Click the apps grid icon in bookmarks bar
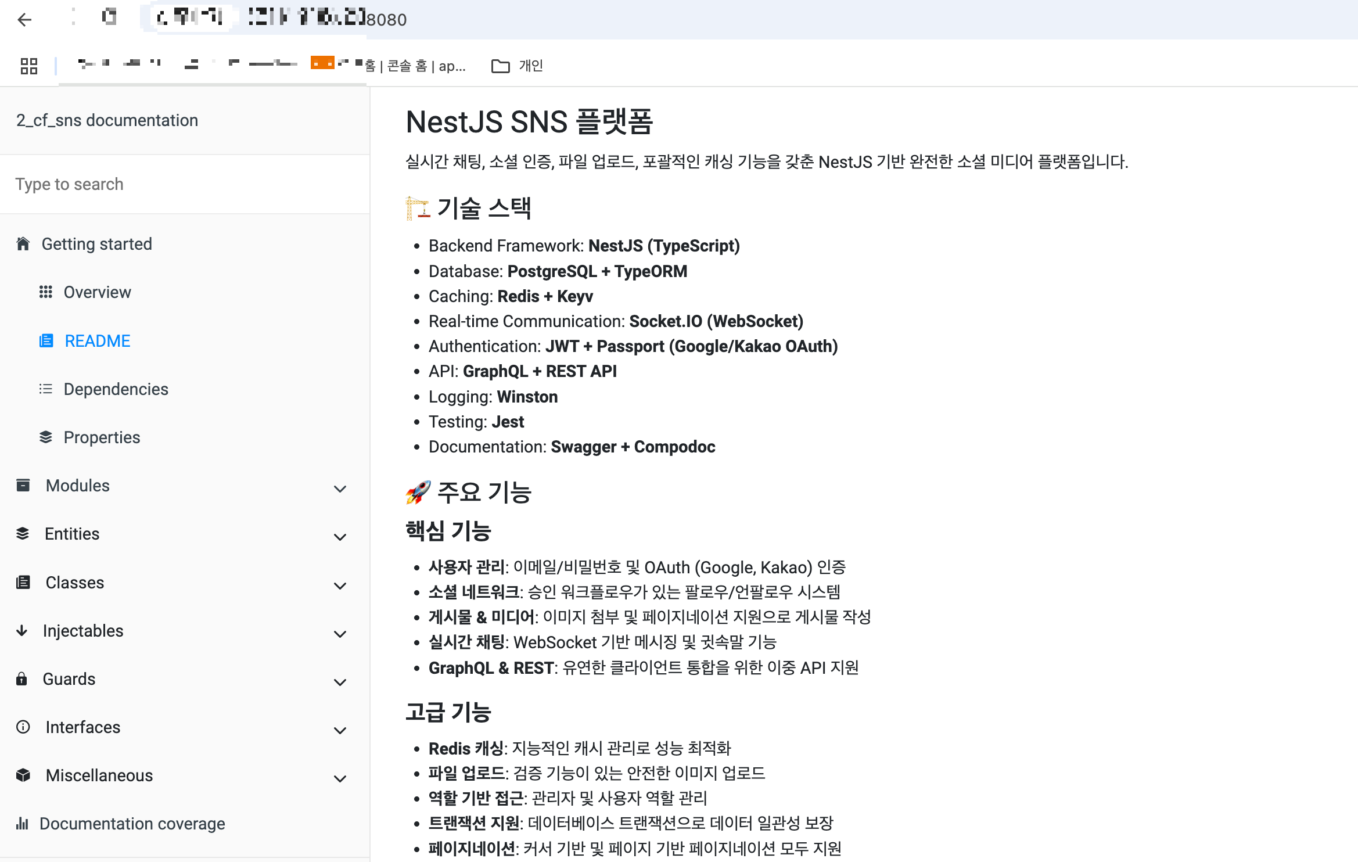1358x862 pixels. tap(28, 66)
